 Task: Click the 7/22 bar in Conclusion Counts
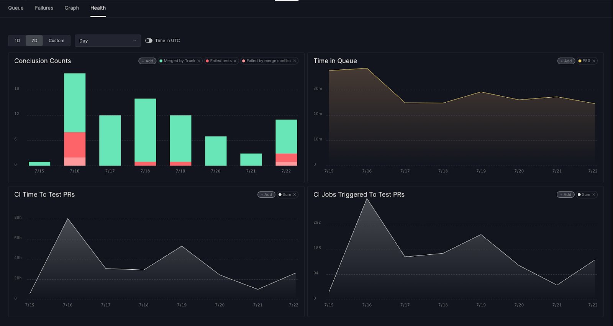pos(286,143)
